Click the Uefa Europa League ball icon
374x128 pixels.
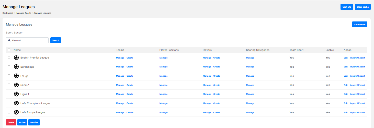pos(16,112)
